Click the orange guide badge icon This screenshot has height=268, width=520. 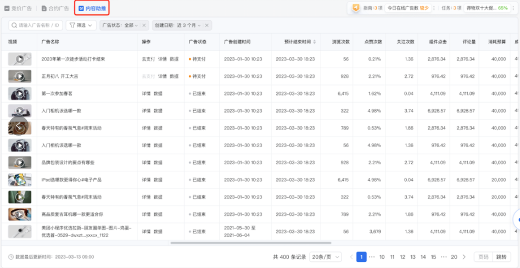point(356,8)
